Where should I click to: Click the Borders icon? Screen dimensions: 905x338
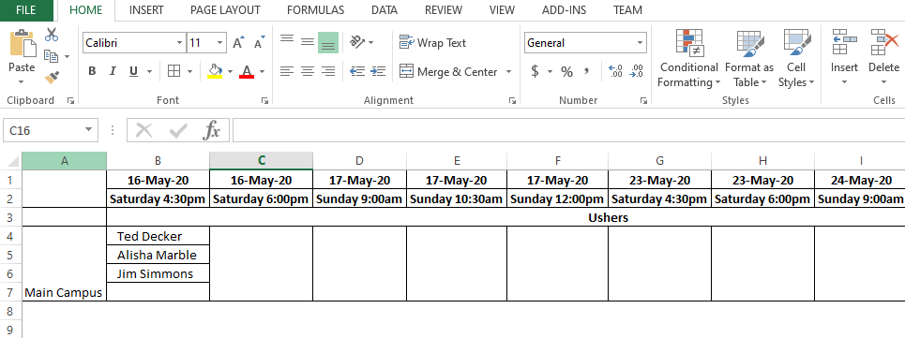[173, 71]
